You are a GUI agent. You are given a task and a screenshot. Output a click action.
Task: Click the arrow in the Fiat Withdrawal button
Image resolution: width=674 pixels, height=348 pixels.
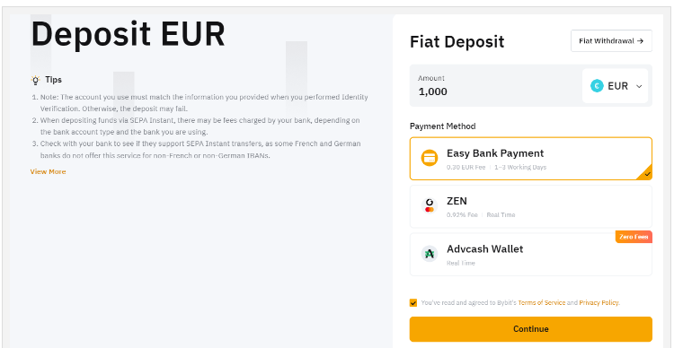(x=640, y=41)
